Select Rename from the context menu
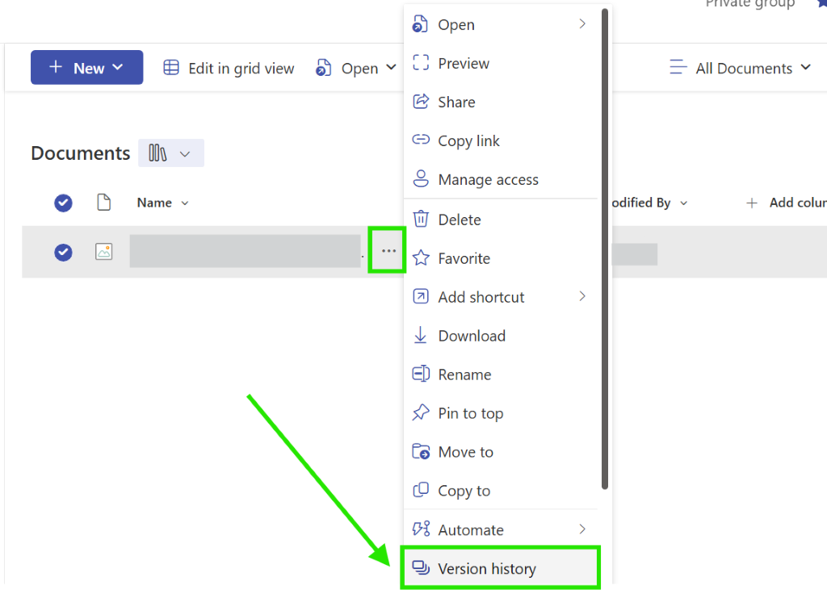Viewport: 827px width, 590px height. [501, 375]
